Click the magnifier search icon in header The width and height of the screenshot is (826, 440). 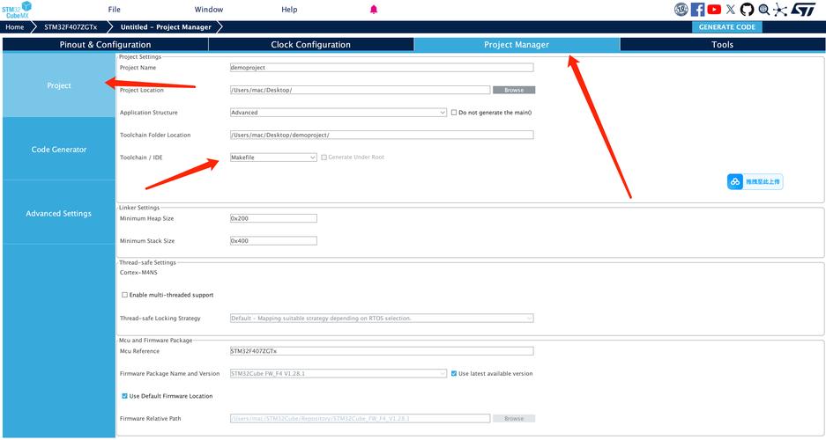pyautogui.click(x=763, y=9)
